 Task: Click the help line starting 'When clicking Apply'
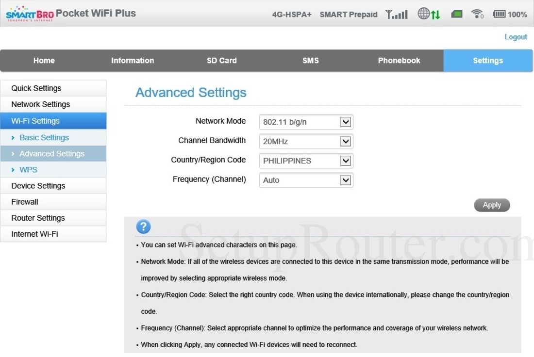click(x=249, y=345)
